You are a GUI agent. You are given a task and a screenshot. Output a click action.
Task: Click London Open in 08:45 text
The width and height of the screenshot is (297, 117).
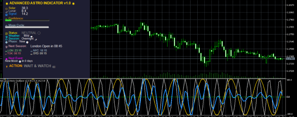(46, 46)
